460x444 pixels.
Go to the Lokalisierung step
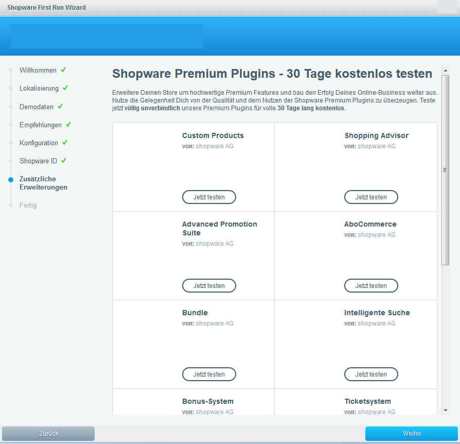[39, 89]
